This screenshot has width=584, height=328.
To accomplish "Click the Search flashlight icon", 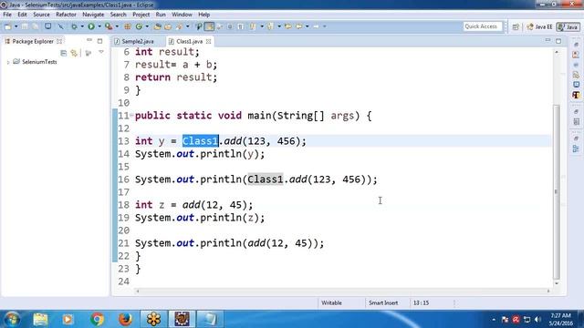I will [180, 26].
